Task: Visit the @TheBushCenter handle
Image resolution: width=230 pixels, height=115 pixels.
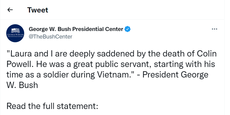Action: 51,36
